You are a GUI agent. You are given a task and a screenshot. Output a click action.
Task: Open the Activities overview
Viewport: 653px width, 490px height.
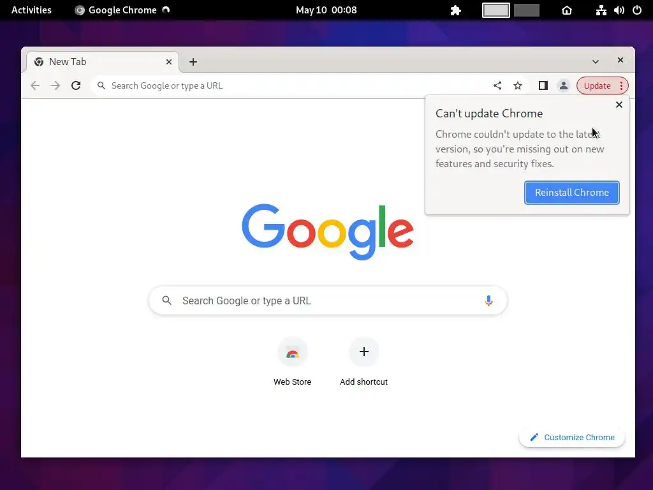(x=31, y=10)
